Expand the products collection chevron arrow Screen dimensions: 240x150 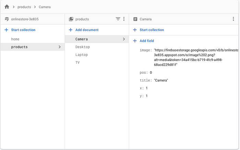click(60, 47)
